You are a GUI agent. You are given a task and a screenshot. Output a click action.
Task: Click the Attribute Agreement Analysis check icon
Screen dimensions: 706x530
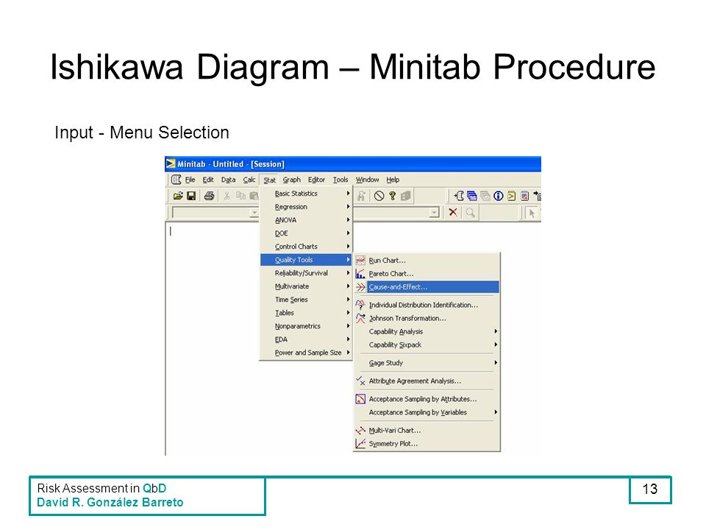click(360, 381)
